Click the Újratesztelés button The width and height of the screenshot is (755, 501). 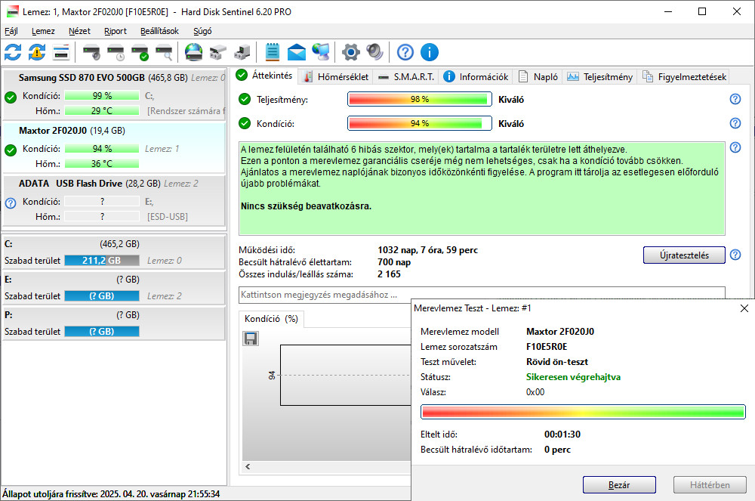[x=684, y=255]
